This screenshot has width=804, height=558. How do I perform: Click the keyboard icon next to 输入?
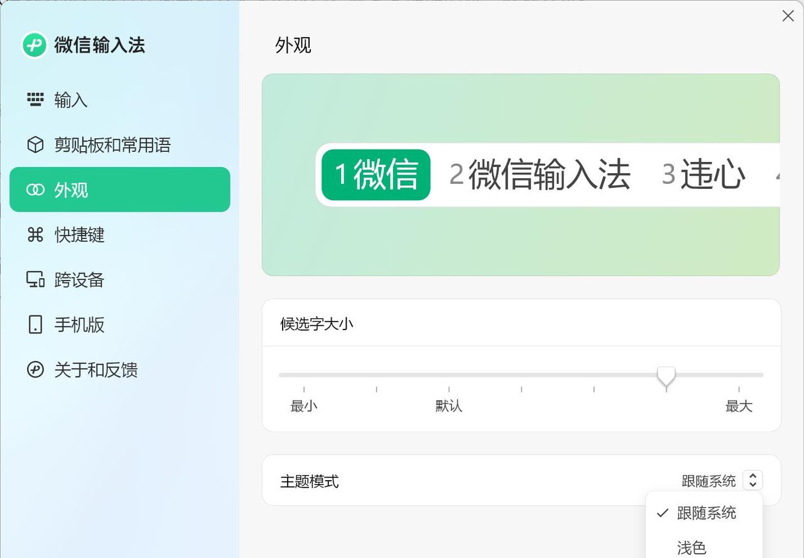[x=35, y=99]
